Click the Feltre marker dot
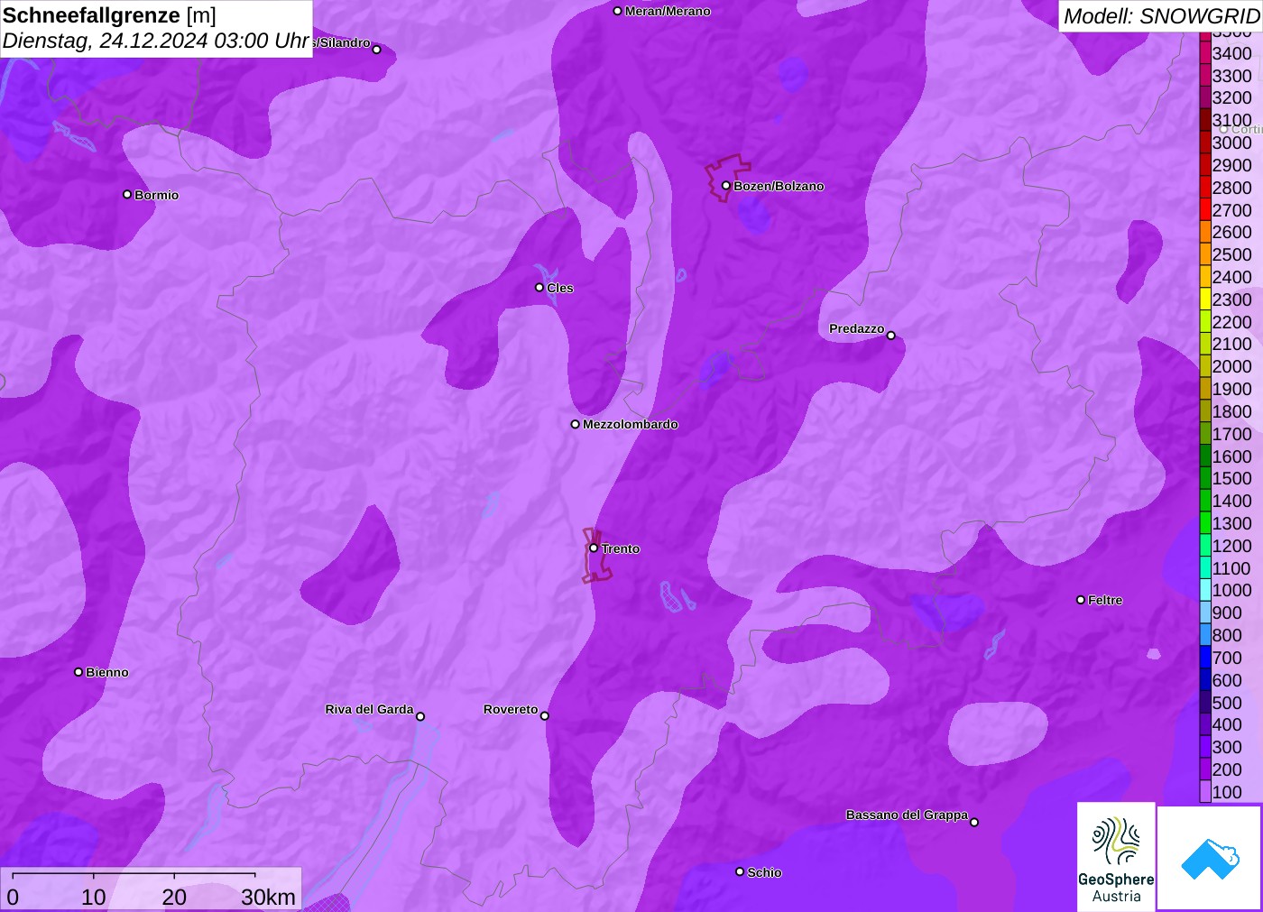Image resolution: width=1263 pixels, height=912 pixels. tap(1081, 600)
